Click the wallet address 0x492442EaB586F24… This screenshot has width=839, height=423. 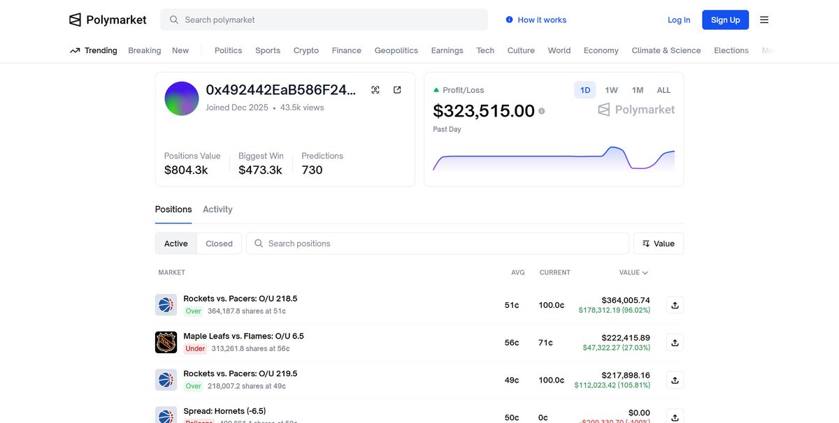coord(281,90)
